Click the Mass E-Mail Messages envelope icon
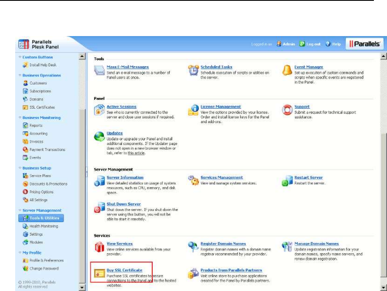Image resolution: width=387 pixels, height=291 pixels. (x=100, y=70)
